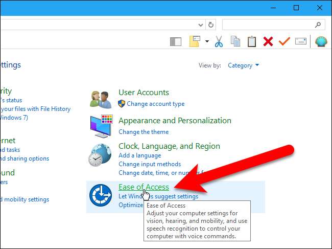This screenshot has width=332, height=249.
Task: Click Change input methods link
Action: (x=150, y=164)
